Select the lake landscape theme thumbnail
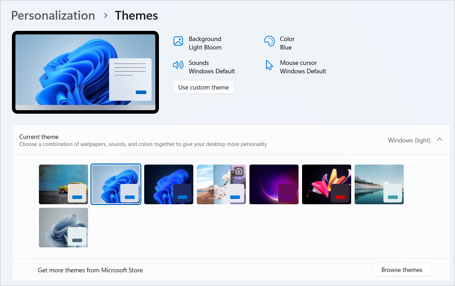455x286 pixels. click(379, 184)
